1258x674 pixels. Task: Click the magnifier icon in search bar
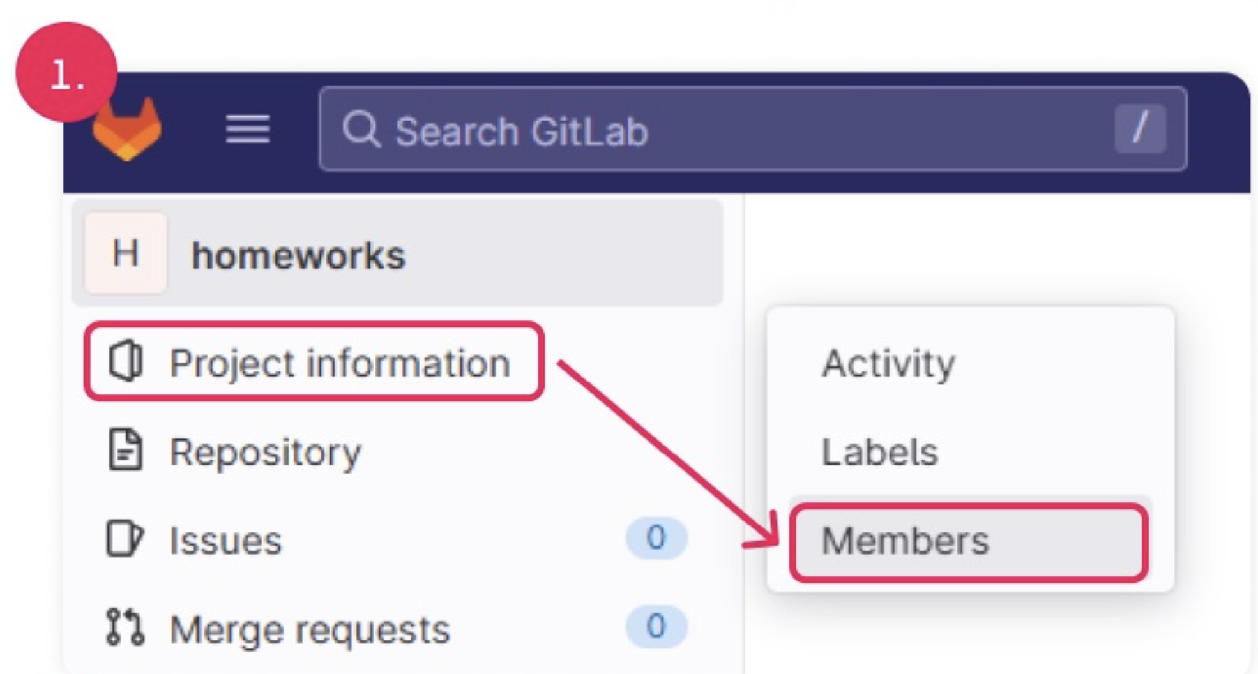pos(361,130)
